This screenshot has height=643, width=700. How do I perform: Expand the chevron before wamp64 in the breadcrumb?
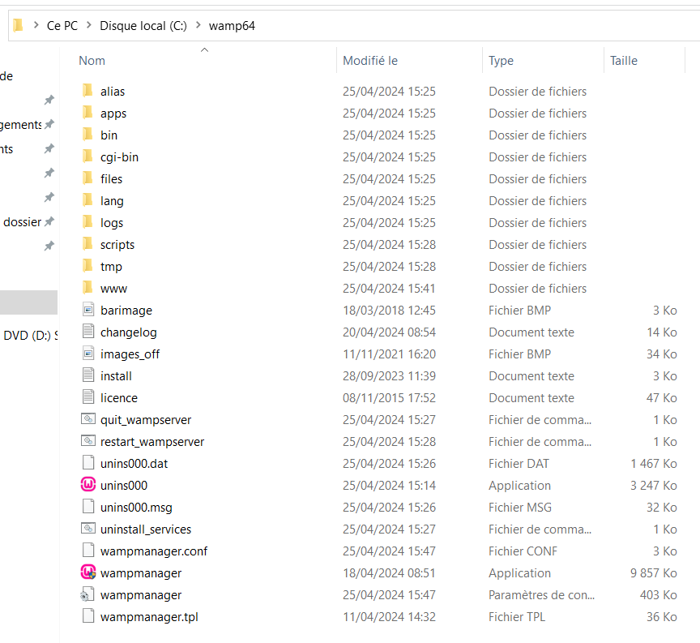click(x=198, y=25)
